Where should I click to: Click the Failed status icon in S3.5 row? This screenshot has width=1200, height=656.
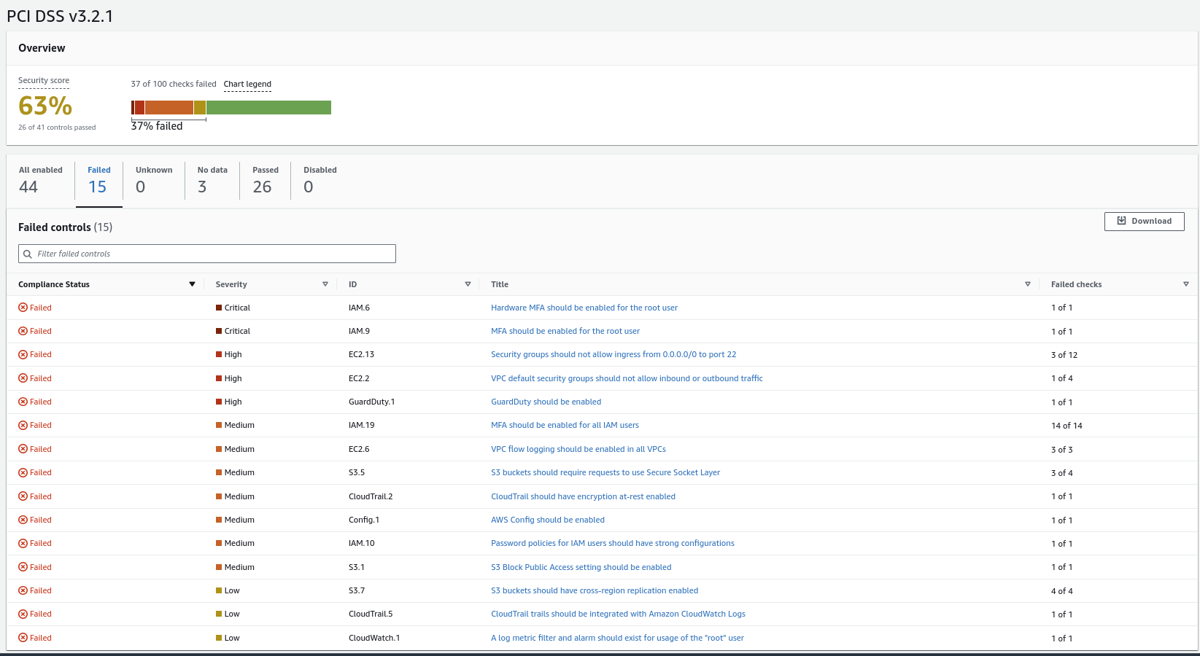point(23,472)
